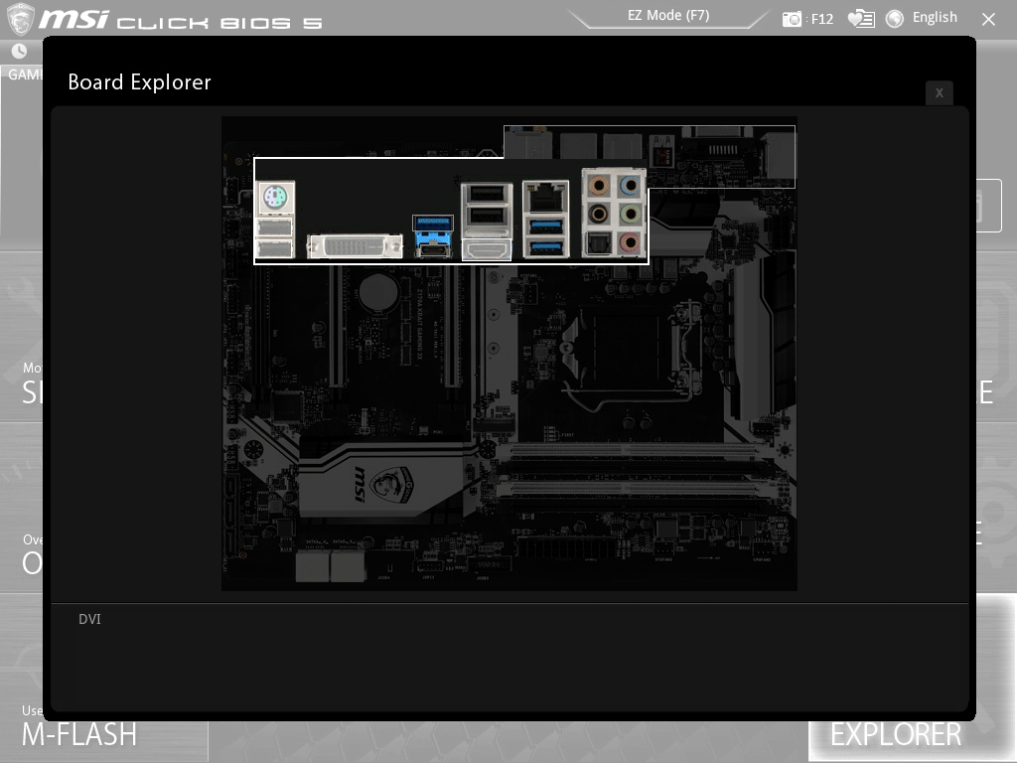Viewport: 1017px width, 763px height.
Task: Select the top black USB port above HDMI
Action: (487, 194)
